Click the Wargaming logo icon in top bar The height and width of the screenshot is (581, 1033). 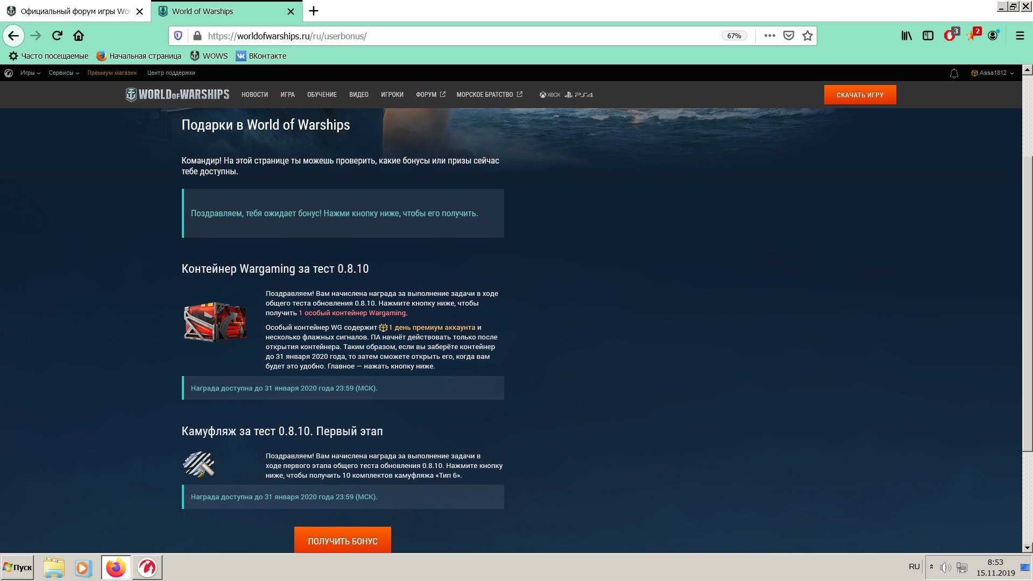(x=9, y=73)
